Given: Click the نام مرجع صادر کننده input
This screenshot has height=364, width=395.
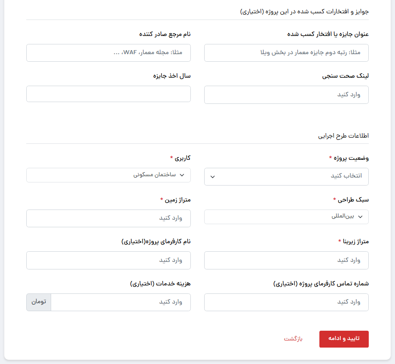Looking at the screenshot, I should pos(108,53).
